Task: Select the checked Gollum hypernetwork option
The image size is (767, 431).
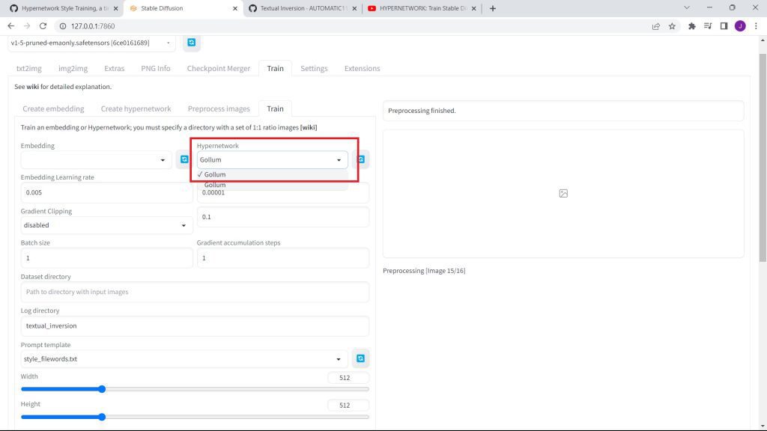Action: coord(214,174)
